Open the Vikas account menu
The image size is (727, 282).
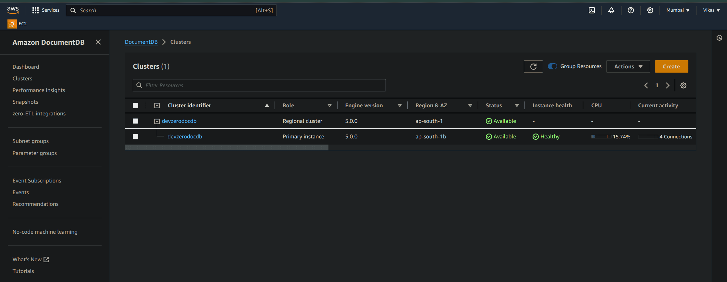pos(711,10)
